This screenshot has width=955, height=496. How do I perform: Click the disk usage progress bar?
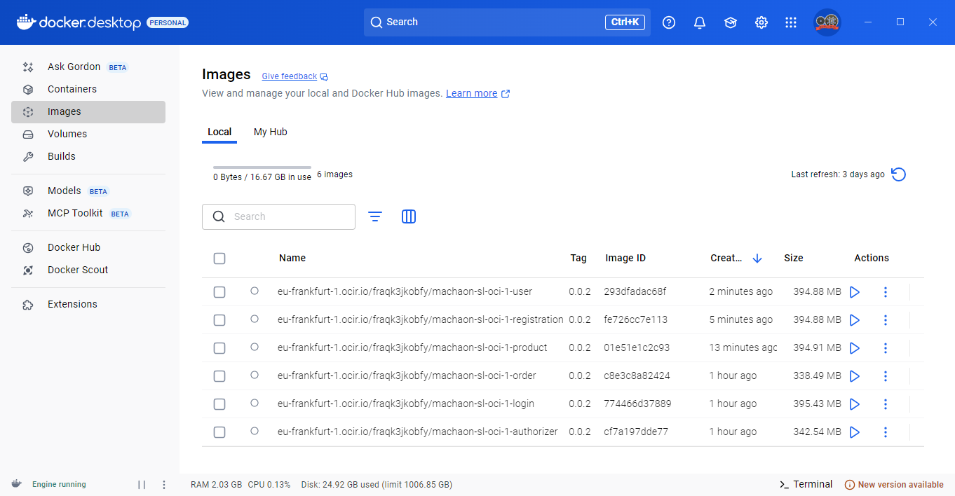click(x=262, y=167)
